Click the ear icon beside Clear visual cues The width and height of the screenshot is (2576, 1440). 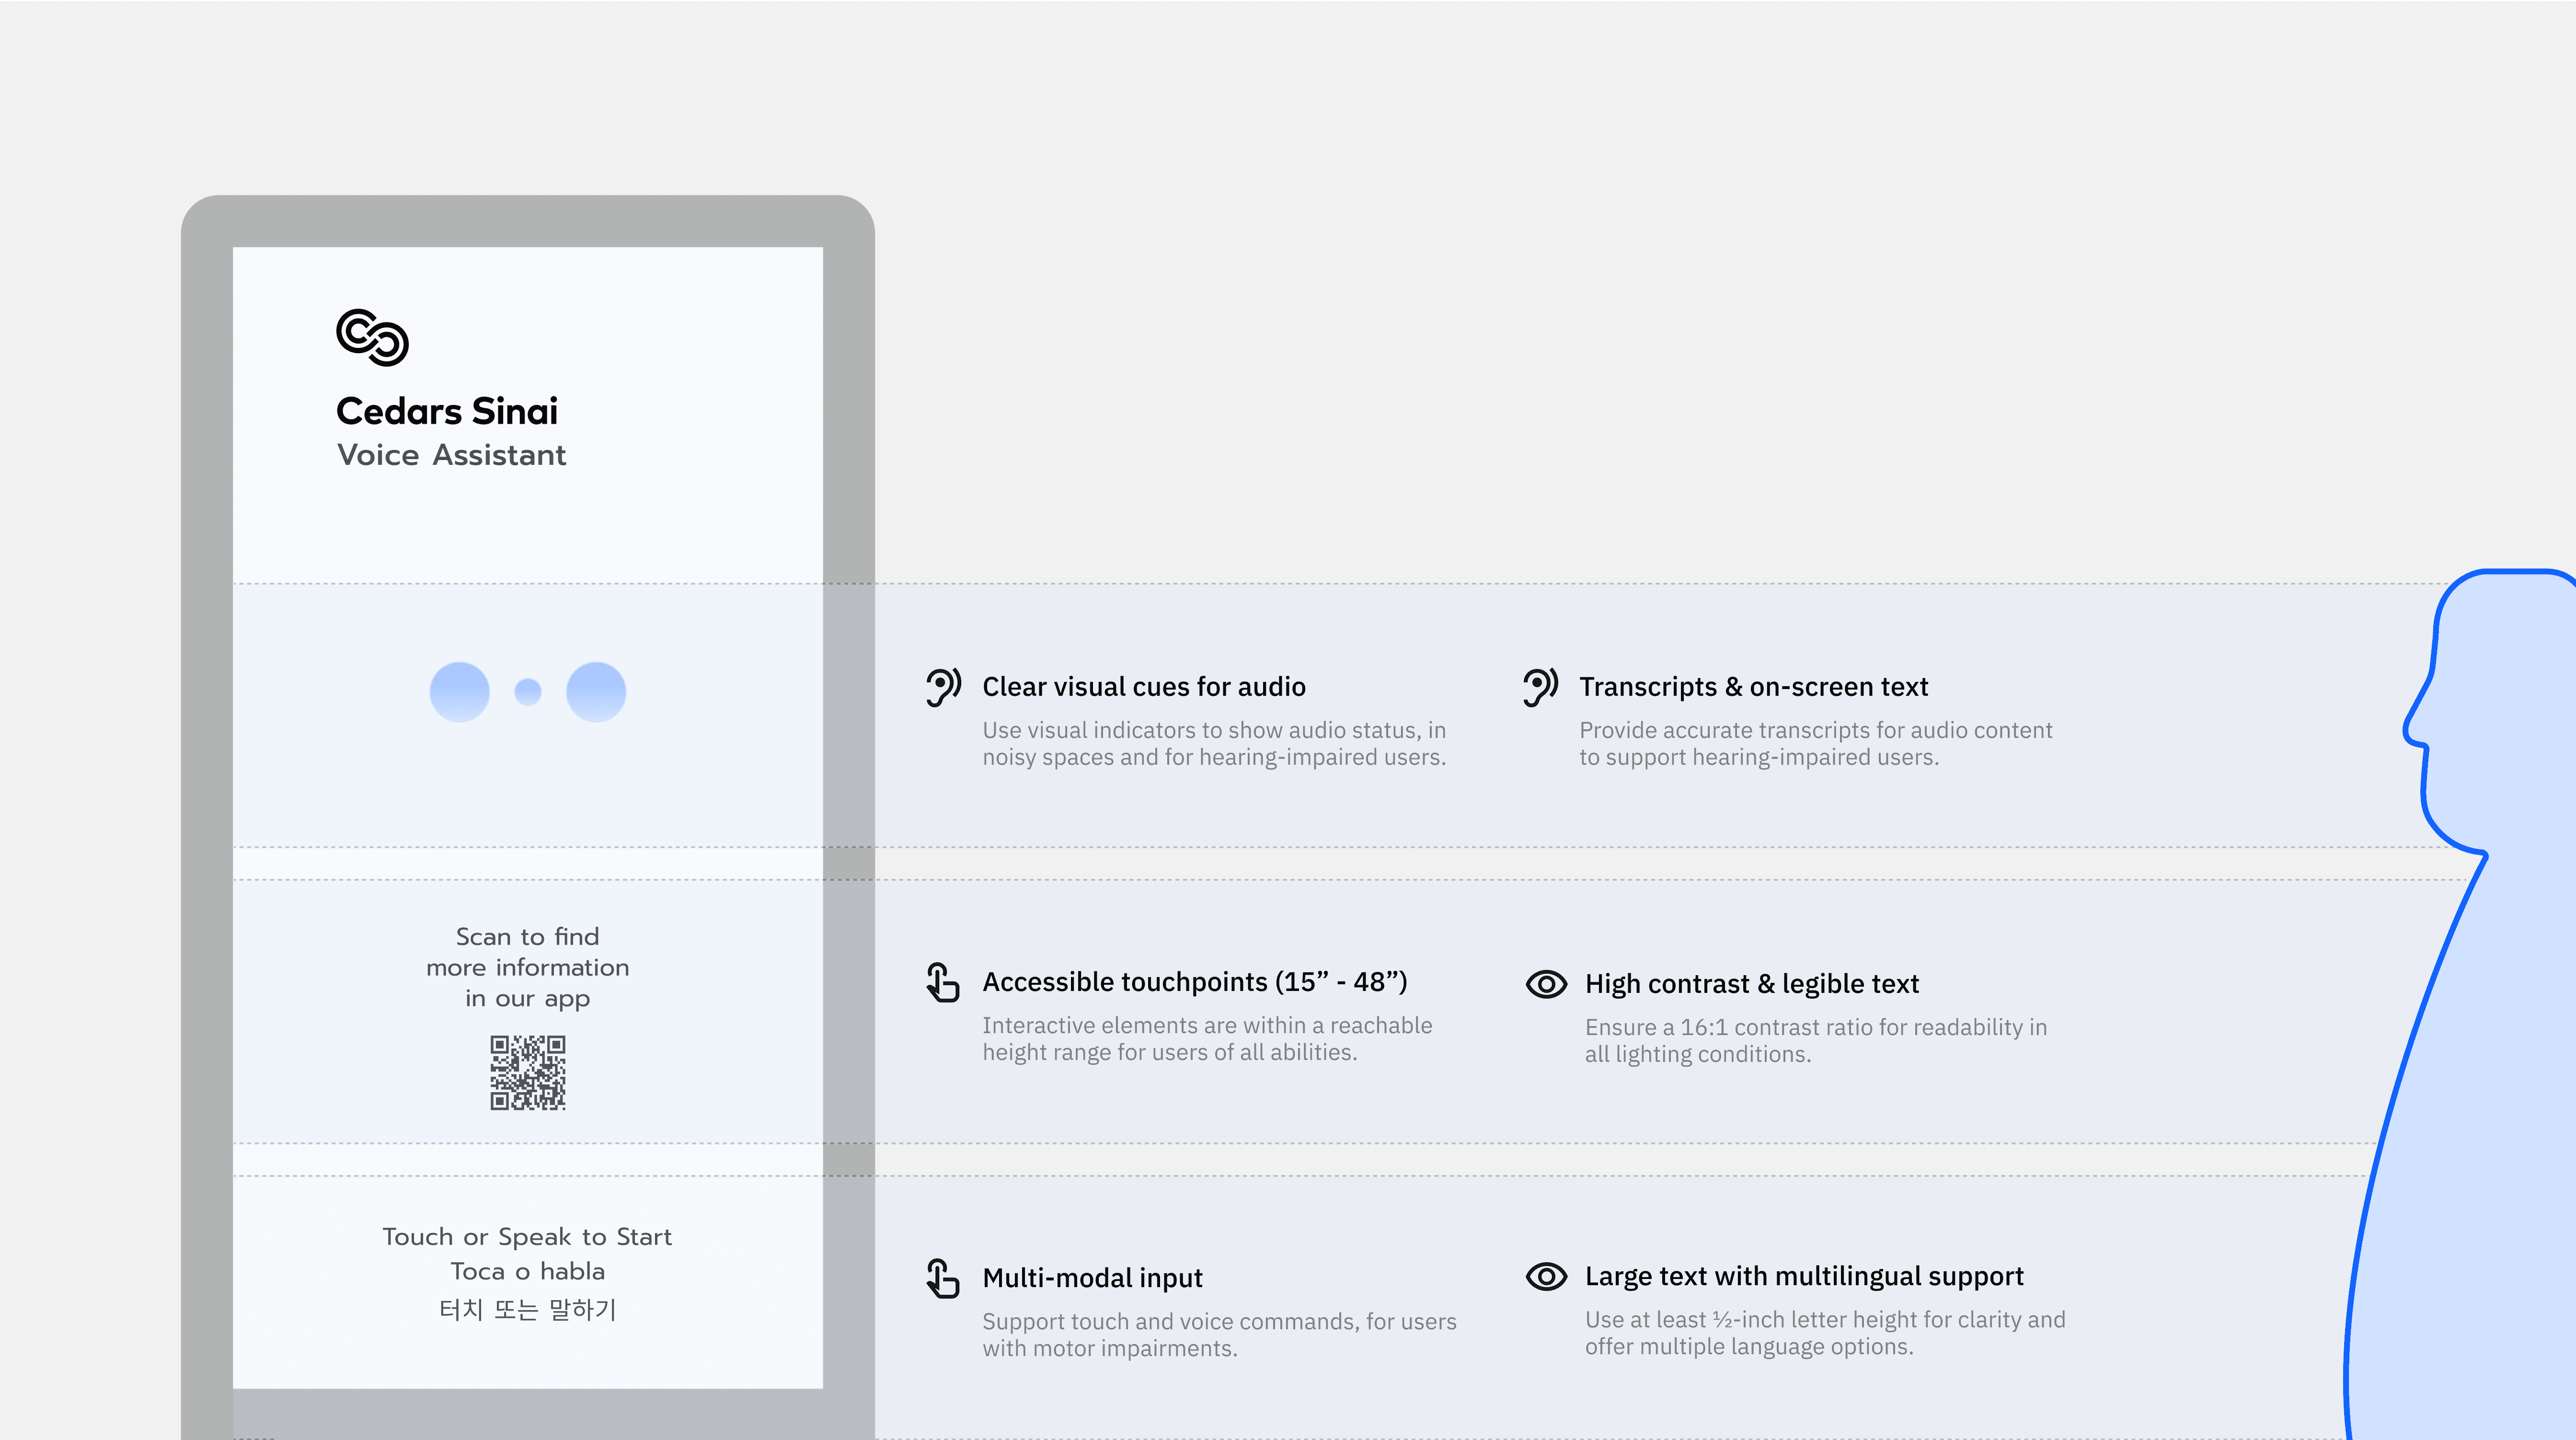click(943, 687)
